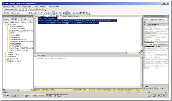Select the Database Snapshots folder
The image size is (172, 101).
18,29
